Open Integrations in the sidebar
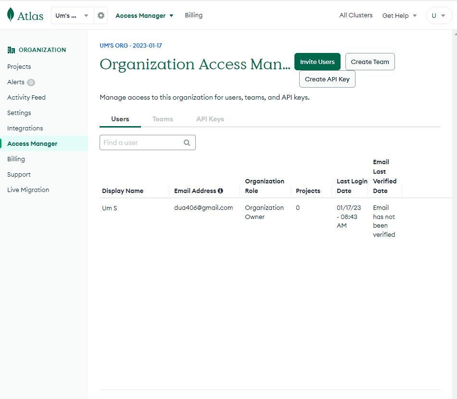This screenshot has width=457, height=399. point(25,129)
